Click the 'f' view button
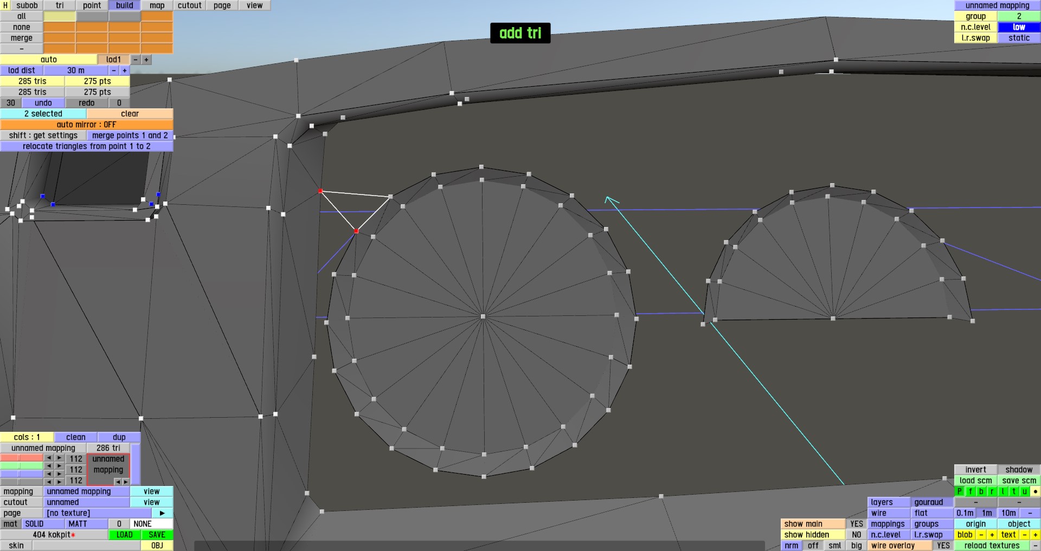Screen dimensions: 1041x551 [971, 491]
